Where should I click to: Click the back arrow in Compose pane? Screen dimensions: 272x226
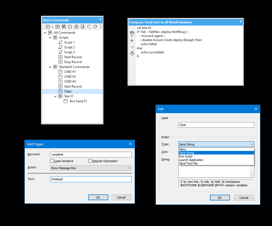coord(132,41)
